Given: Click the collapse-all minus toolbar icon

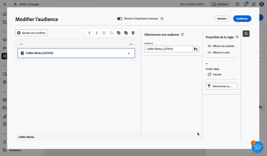Looking at the screenshot, I should [x=126, y=33].
